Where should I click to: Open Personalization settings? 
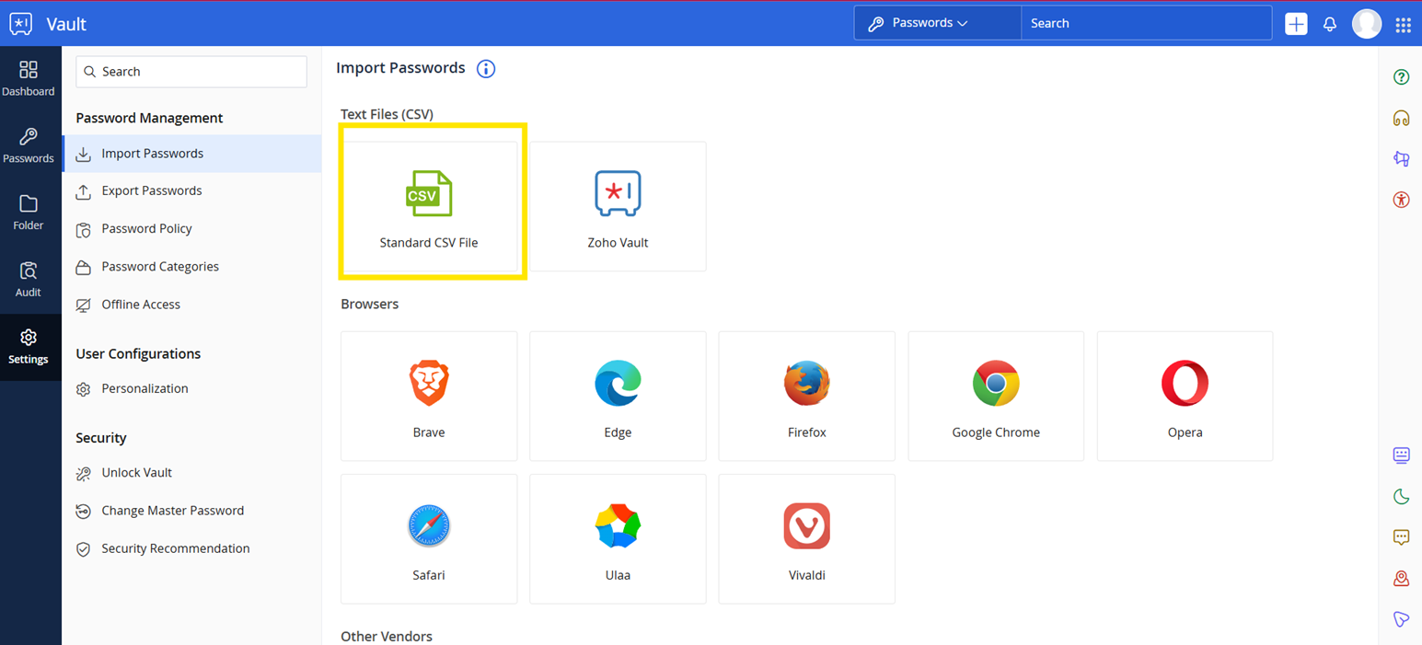tap(191, 389)
